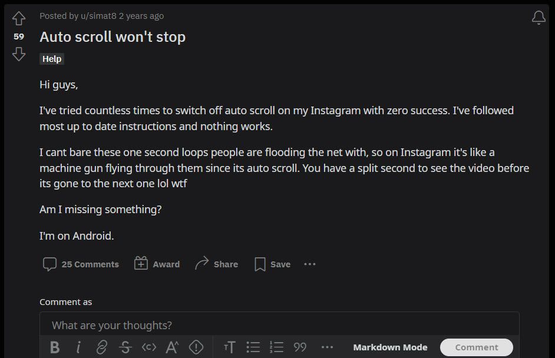Viewport: 555px width, 358px height.
Task: Apply strikethrough formatting
Action: [125, 347]
